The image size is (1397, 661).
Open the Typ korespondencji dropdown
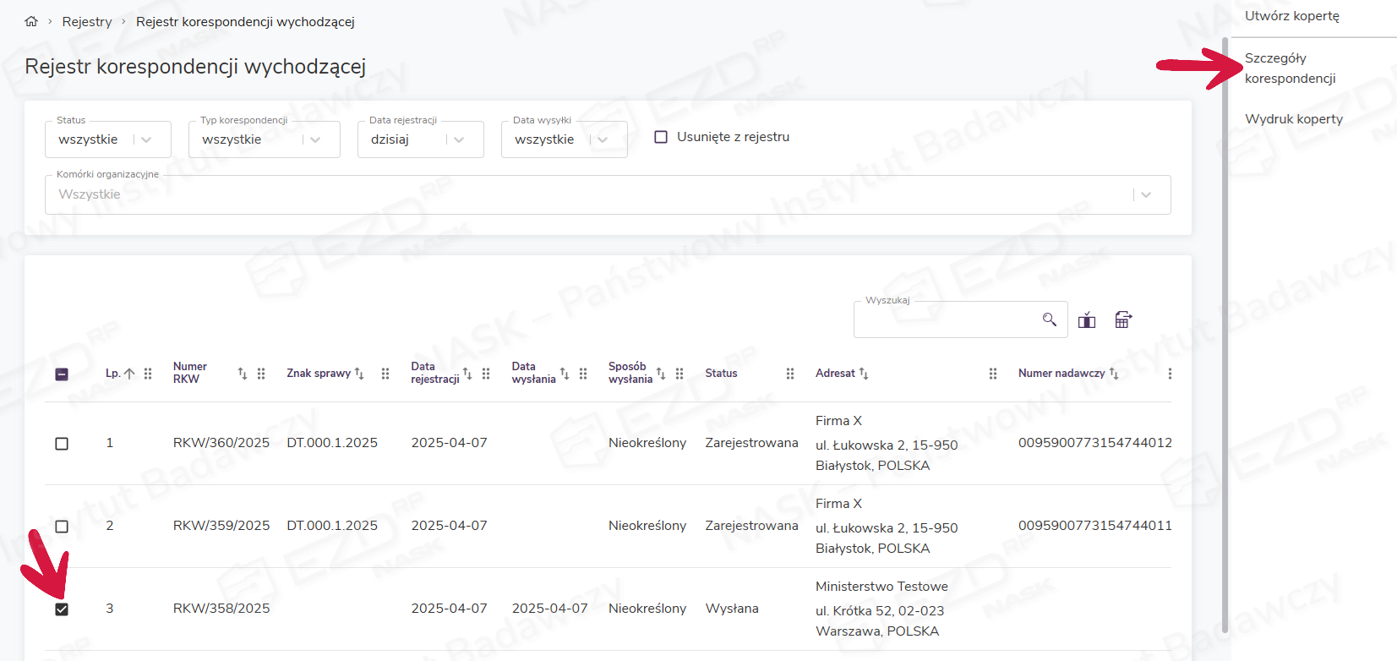tap(315, 140)
